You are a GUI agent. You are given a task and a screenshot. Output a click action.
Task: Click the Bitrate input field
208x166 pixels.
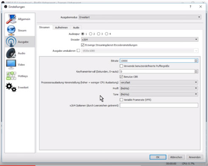tap(157, 61)
